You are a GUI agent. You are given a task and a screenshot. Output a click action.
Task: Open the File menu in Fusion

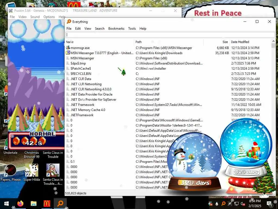click(x=12, y=17)
